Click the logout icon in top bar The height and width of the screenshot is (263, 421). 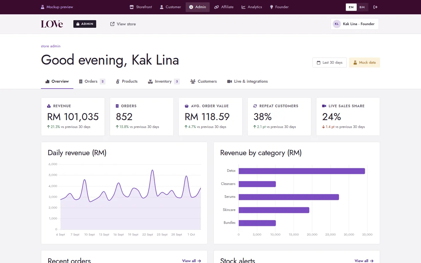click(x=375, y=7)
